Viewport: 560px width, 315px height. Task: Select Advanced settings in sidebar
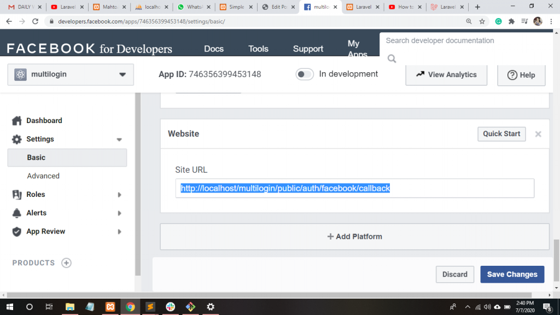coord(43,176)
